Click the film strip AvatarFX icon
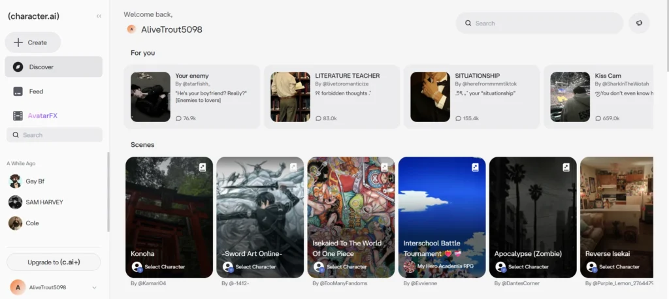The height and width of the screenshot is (299, 669). click(18, 116)
